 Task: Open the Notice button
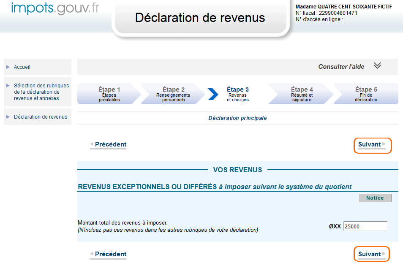click(x=375, y=198)
